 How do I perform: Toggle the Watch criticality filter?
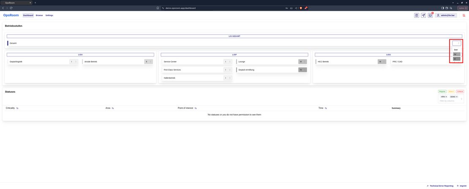(451, 91)
